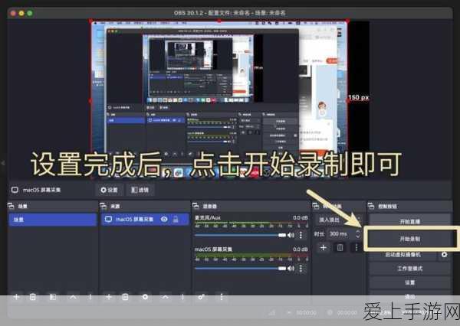The height and width of the screenshot is (326, 460).
Task: Open the Scenes panel more-options menu
Action: [90, 297]
